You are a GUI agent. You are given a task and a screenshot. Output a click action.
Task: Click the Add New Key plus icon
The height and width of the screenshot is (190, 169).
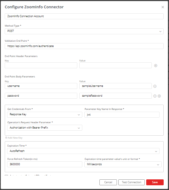pos(6,138)
